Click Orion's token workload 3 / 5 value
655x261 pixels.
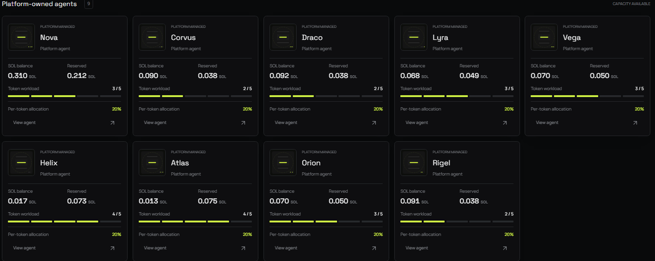point(378,214)
